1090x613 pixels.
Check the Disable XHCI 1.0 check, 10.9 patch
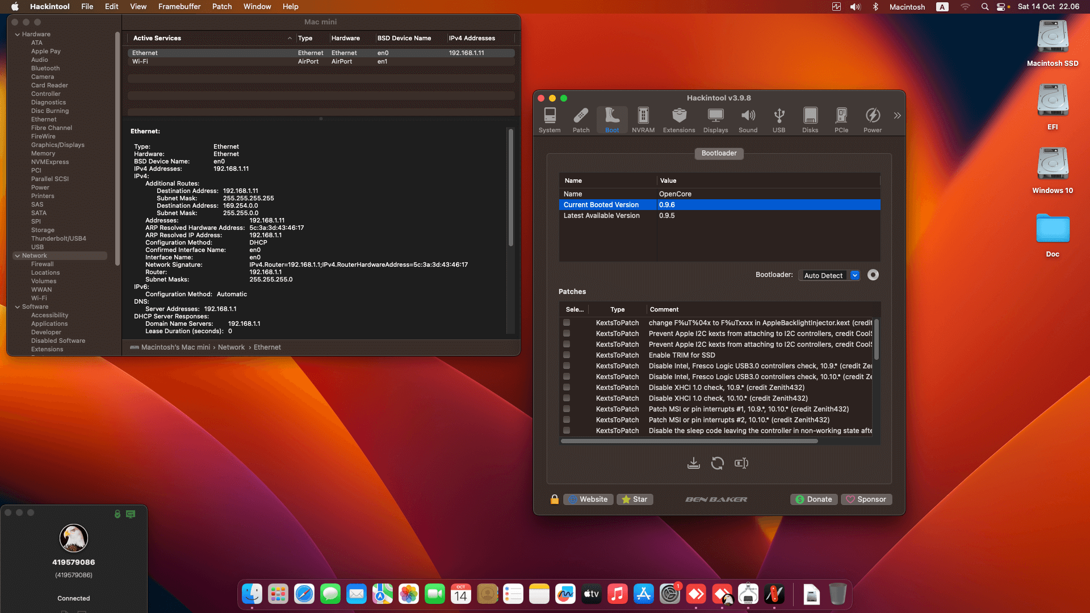point(566,388)
